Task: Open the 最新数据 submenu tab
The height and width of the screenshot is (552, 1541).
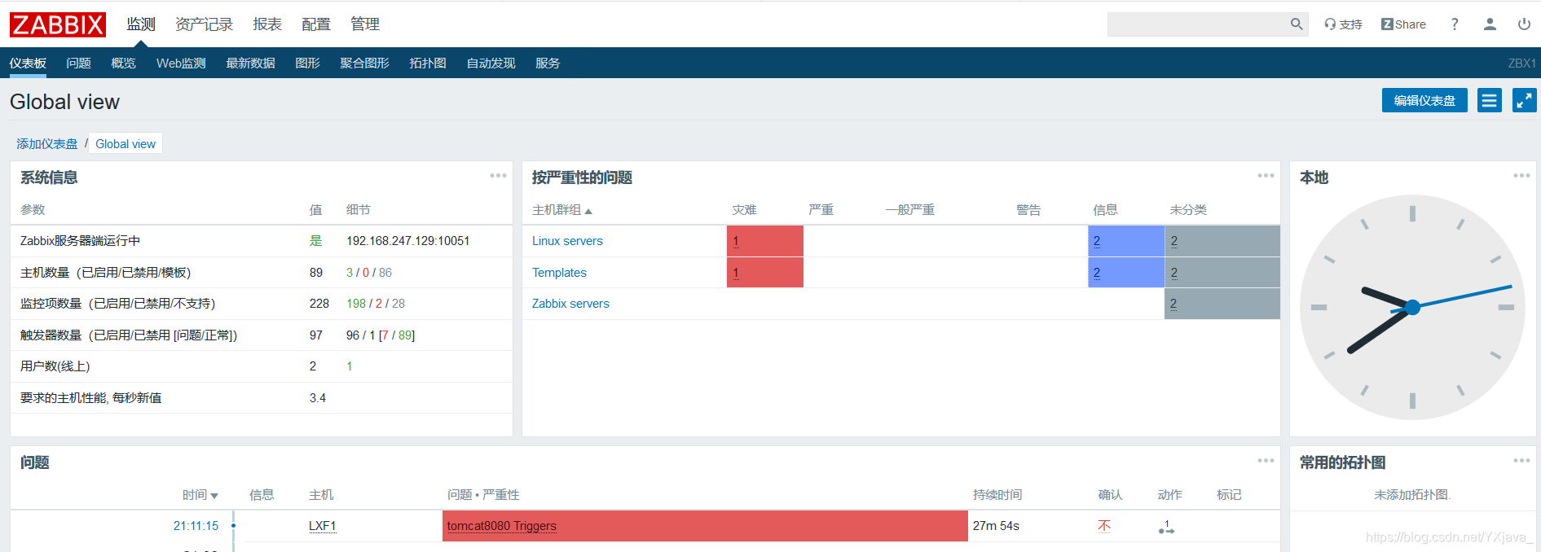Action: [x=250, y=63]
